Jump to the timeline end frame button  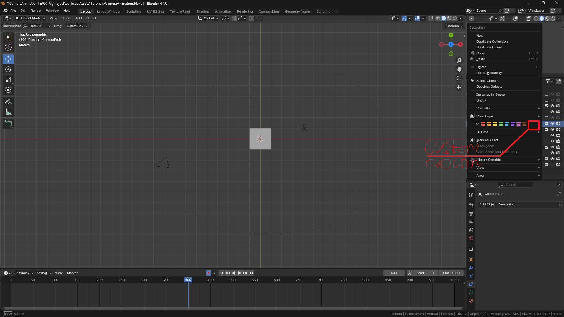[251, 273]
